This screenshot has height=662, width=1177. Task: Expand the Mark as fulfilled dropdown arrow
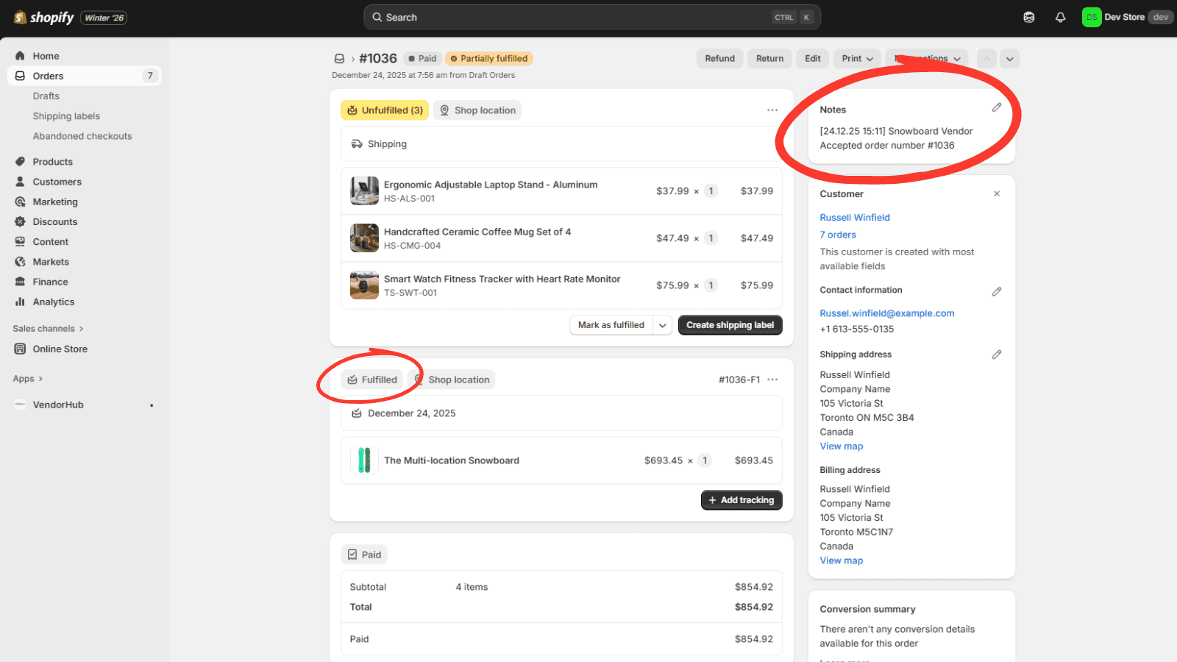[663, 324]
